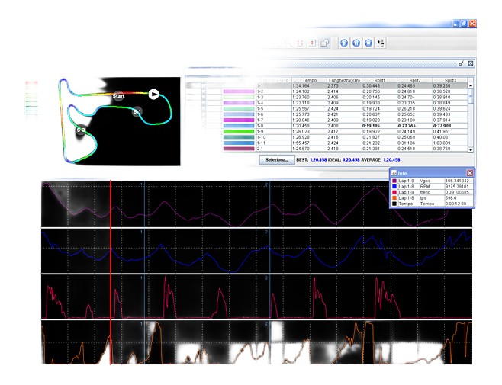Close the Info popup window

click(470, 173)
